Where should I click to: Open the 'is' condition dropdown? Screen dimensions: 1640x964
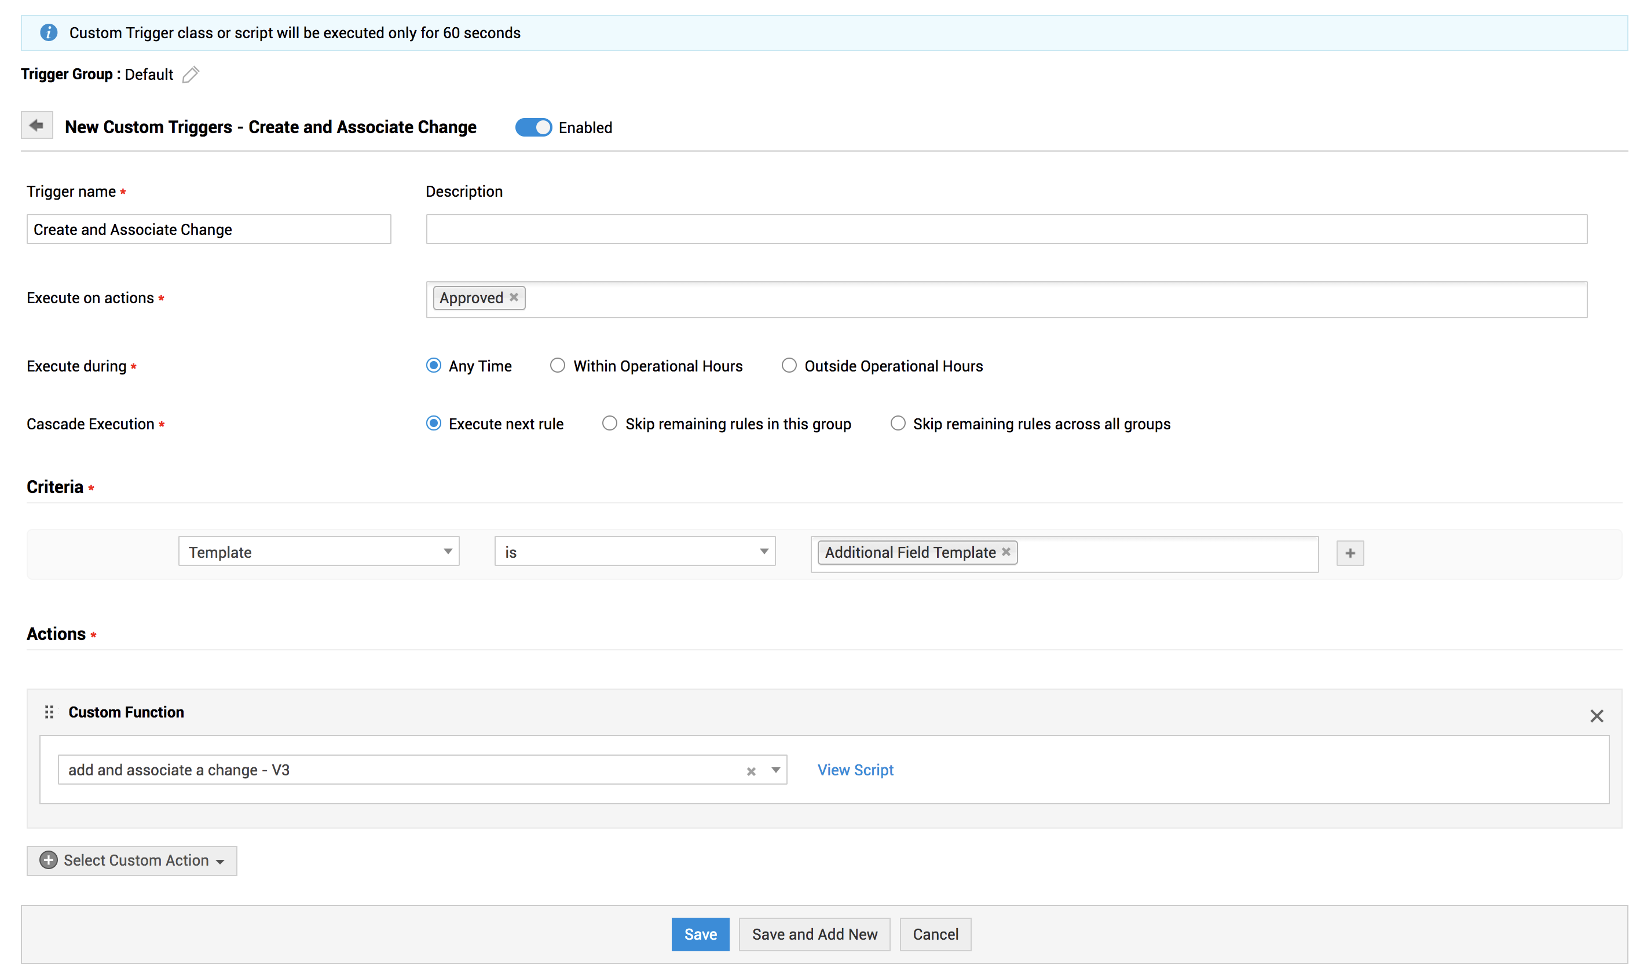coord(635,551)
